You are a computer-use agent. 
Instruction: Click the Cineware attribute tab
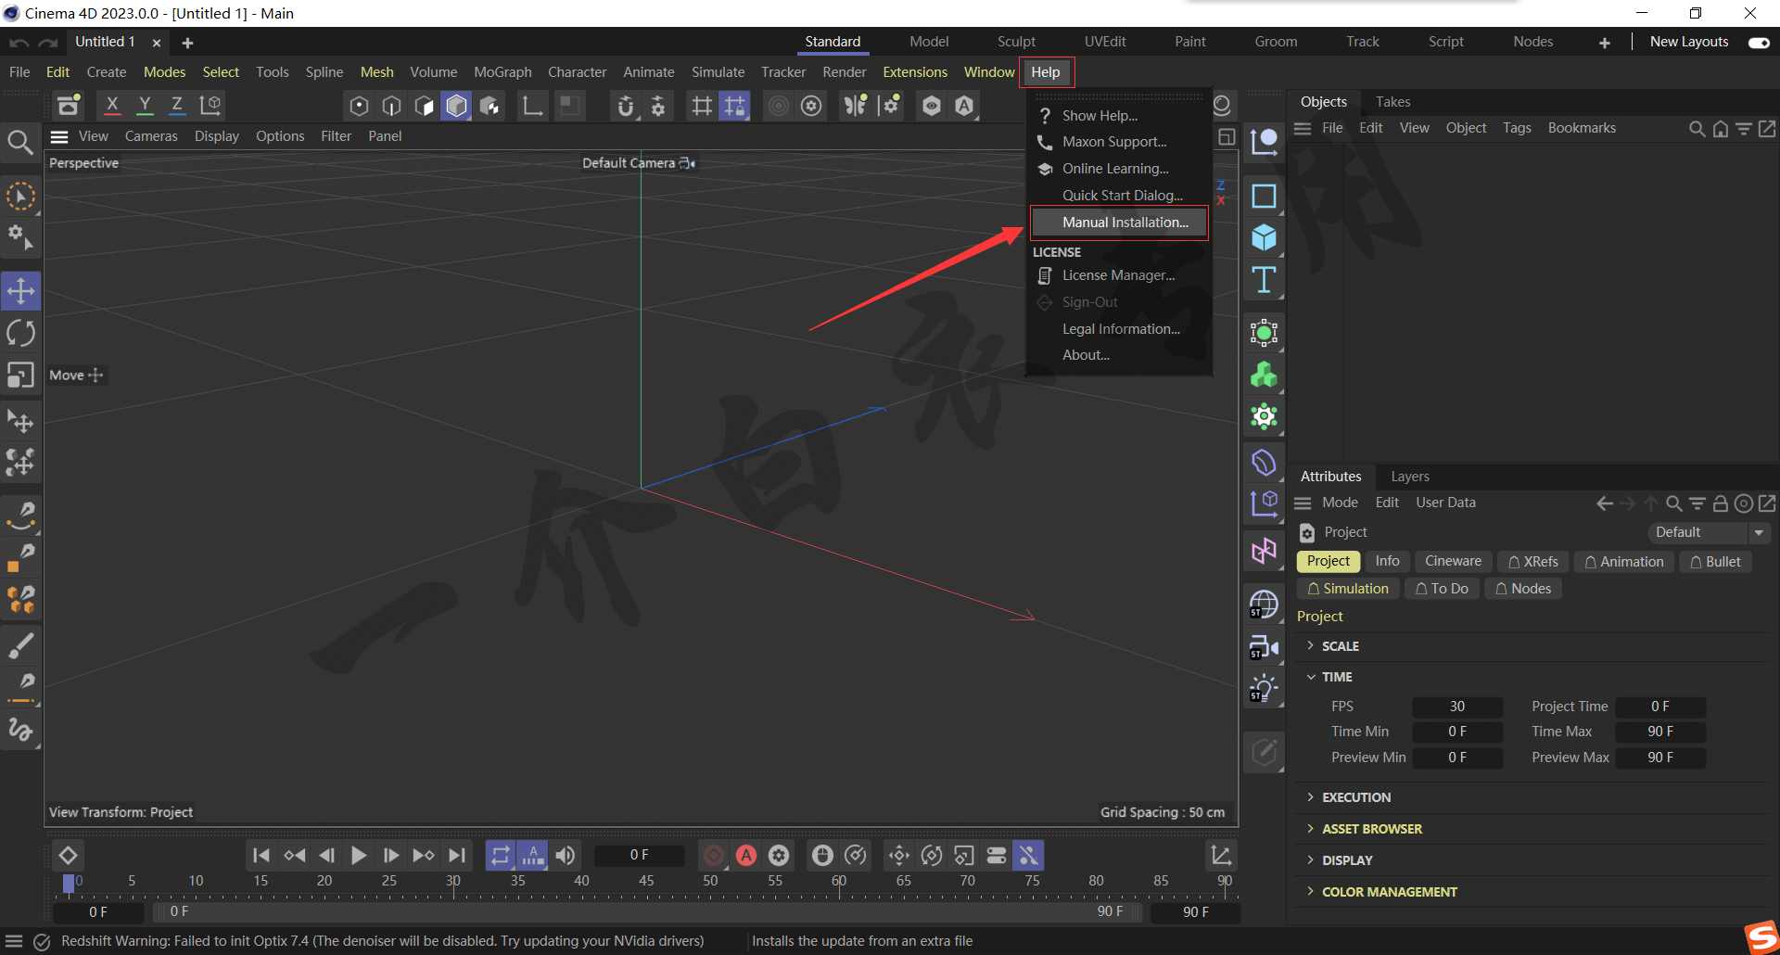(x=1453, y=562)
